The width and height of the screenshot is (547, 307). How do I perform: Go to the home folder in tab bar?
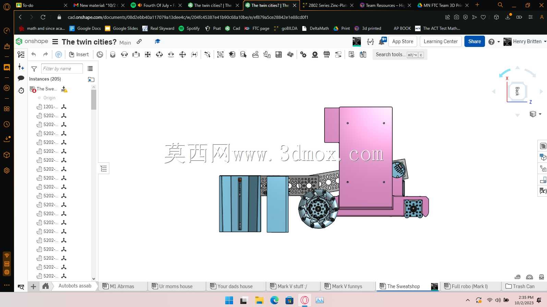tap(46, 286)
